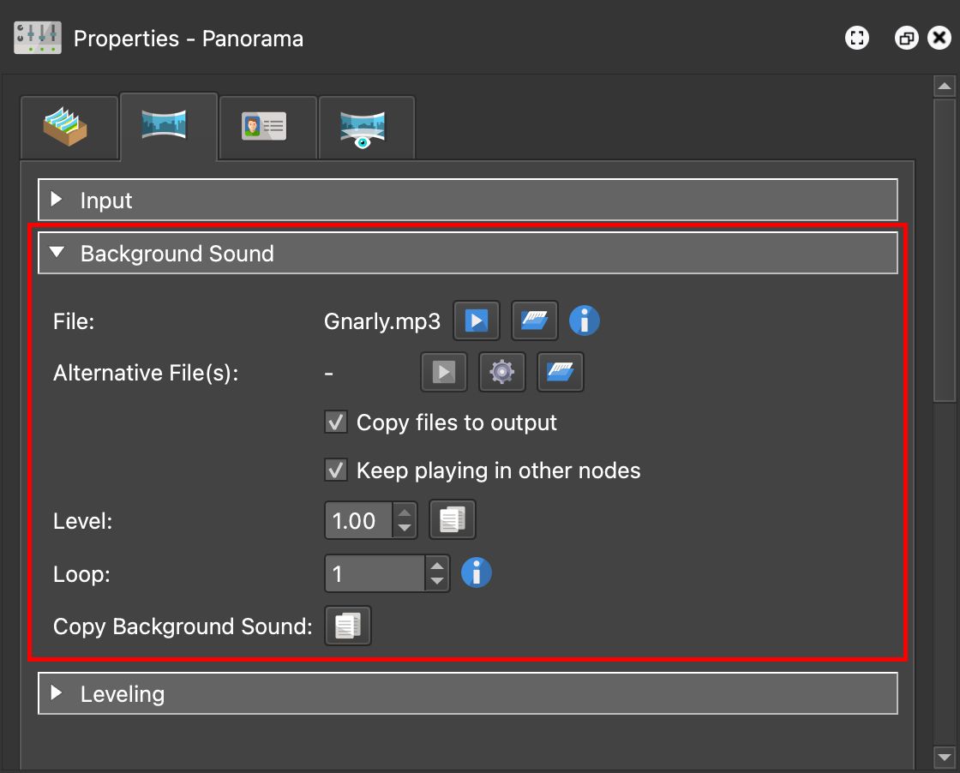Screen dimensions: 960x773
Task: Select the Tour properties tab
Action: pos(69,127)
